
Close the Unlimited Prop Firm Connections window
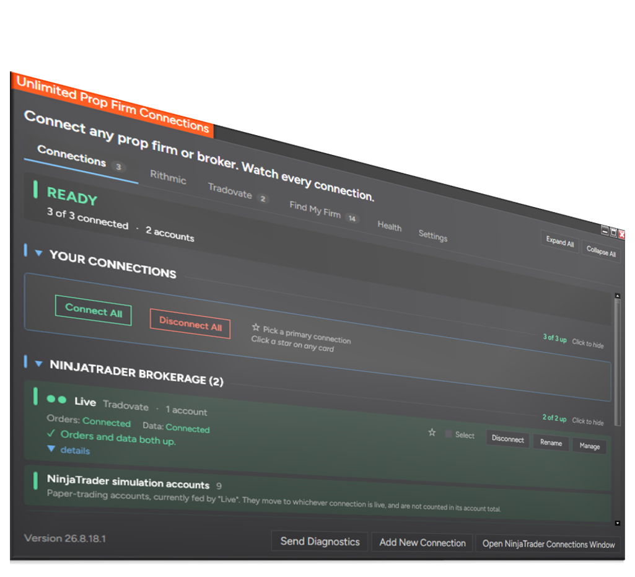click(621, 235)
